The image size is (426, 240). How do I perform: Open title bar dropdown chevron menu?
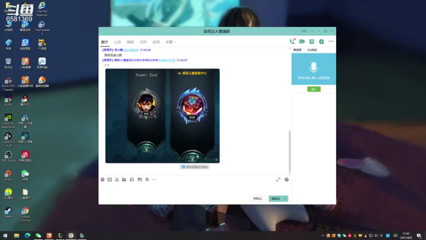click(312, 31)
